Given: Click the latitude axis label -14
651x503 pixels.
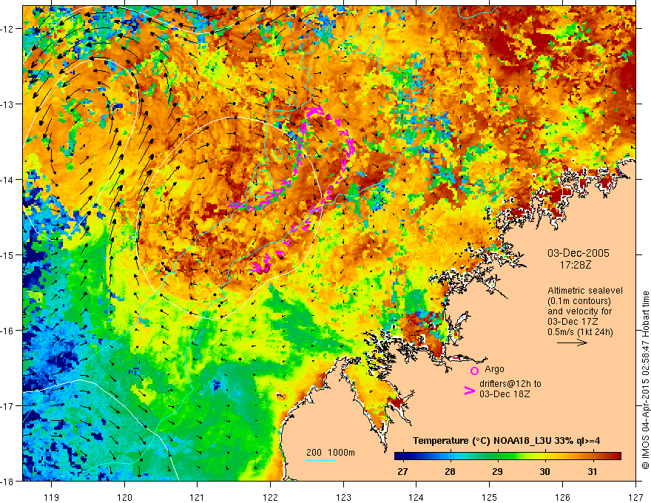Looking at the screenshot, I should coord(8,180).
